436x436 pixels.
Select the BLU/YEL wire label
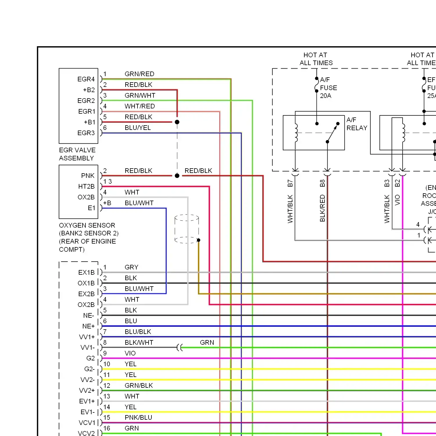(137, 128)
